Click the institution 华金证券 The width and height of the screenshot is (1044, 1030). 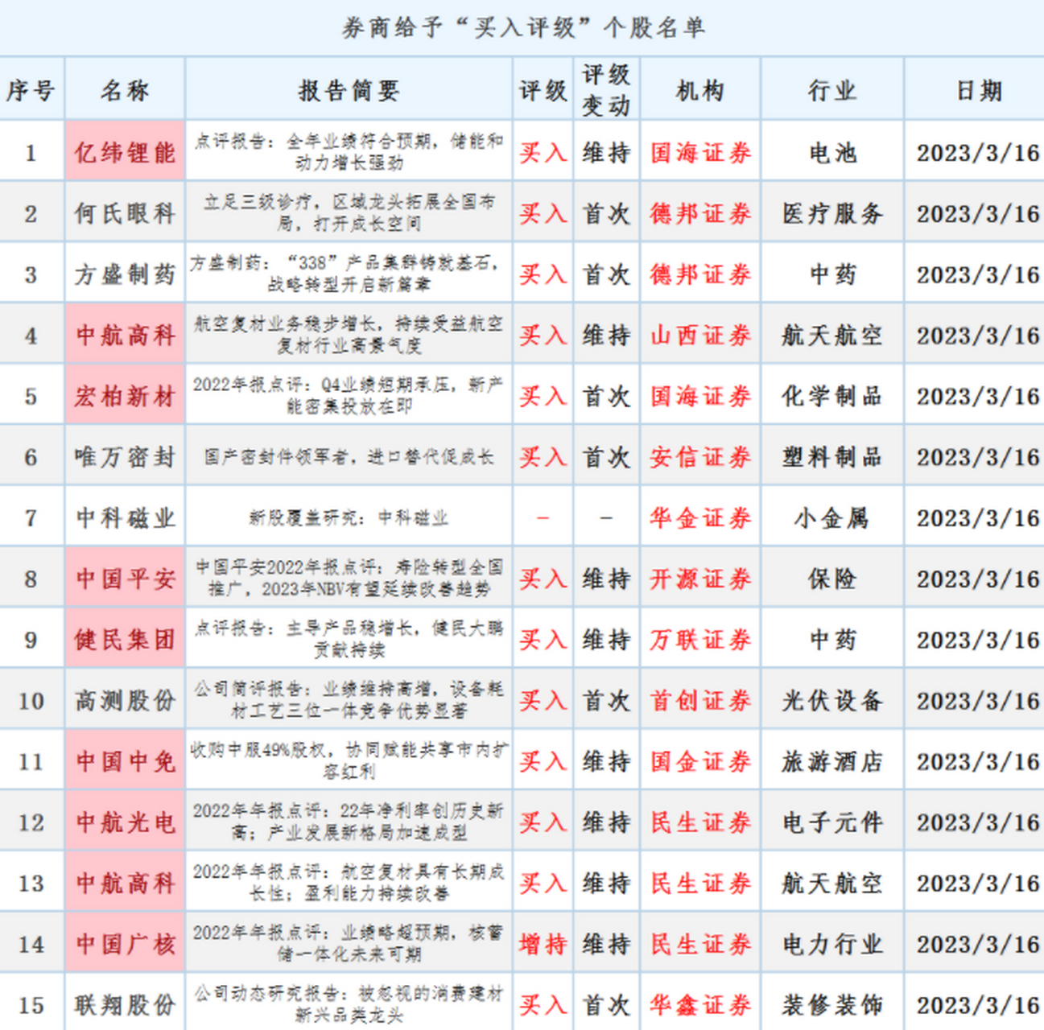click(700, 517)
